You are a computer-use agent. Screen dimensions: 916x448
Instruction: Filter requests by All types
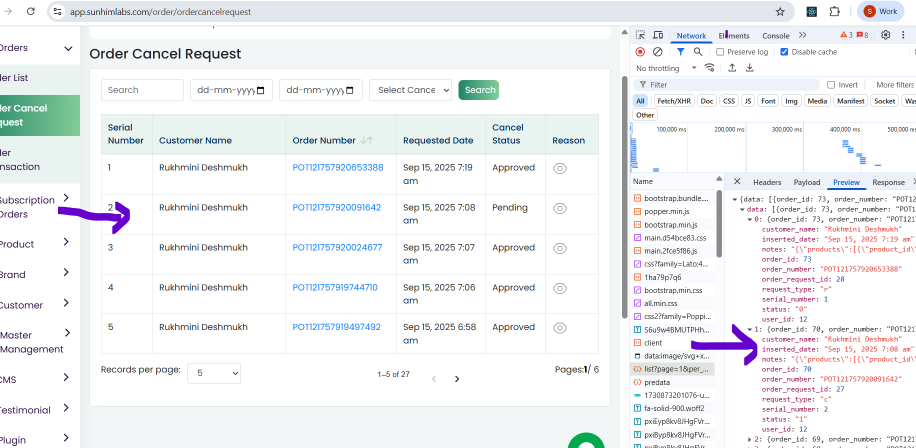640,101
